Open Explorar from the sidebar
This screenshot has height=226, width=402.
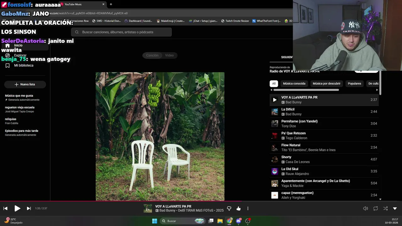click(x=20, y=55)
